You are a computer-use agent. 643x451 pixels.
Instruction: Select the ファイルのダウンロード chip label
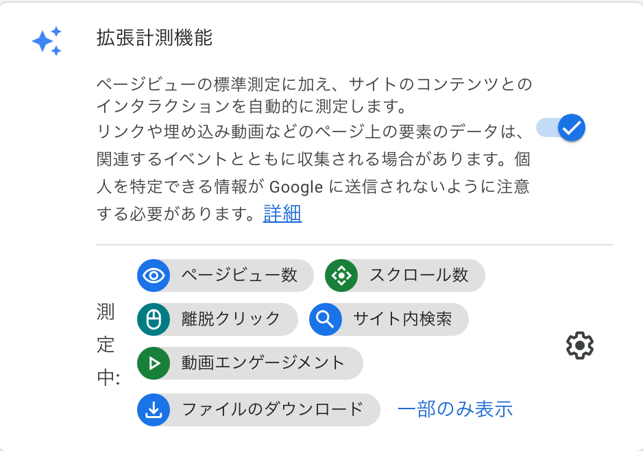272,409
